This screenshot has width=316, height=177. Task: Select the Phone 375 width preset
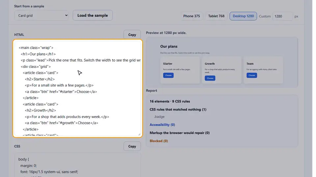click(x=192, y=16)
